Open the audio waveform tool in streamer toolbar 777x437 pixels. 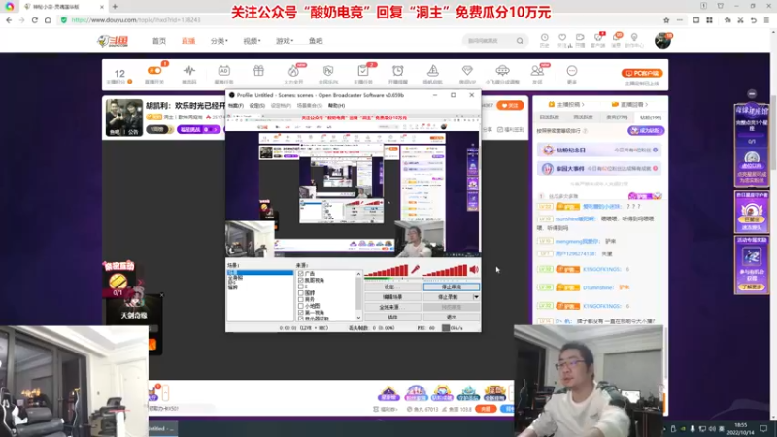[188, 70]
